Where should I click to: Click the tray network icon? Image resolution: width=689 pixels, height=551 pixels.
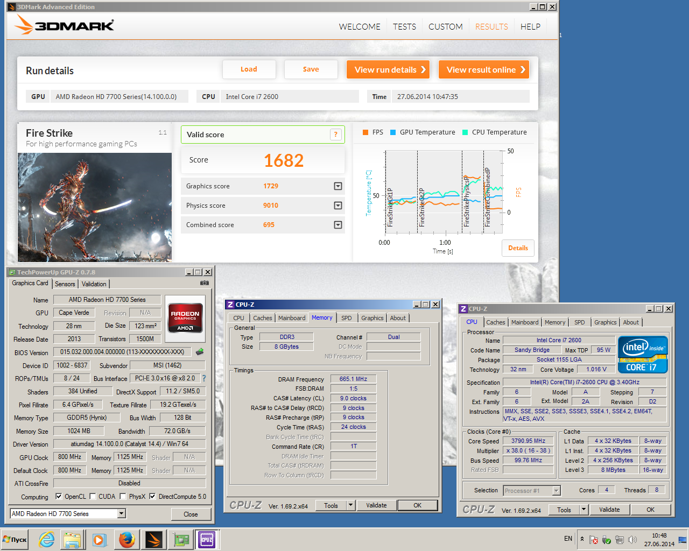pos(620,540)
